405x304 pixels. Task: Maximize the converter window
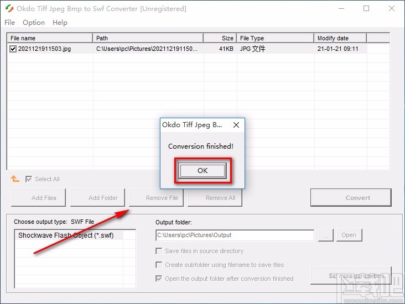366,8
